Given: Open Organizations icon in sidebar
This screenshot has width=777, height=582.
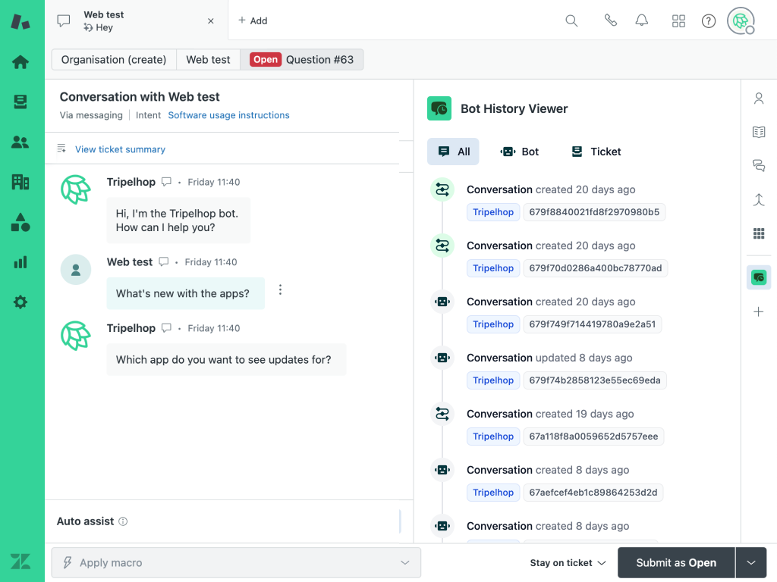Looking at the screenshot, I should 20,182.
